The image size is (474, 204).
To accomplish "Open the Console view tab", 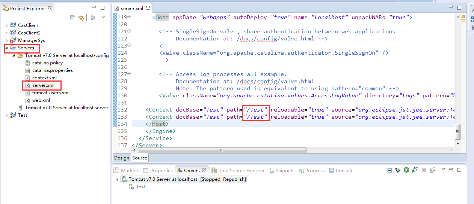I will click(341, 170).
